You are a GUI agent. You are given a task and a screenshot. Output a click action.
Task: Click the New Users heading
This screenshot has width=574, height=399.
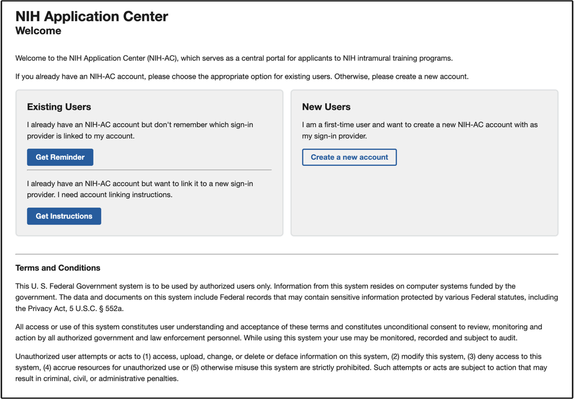pos(326,107)
